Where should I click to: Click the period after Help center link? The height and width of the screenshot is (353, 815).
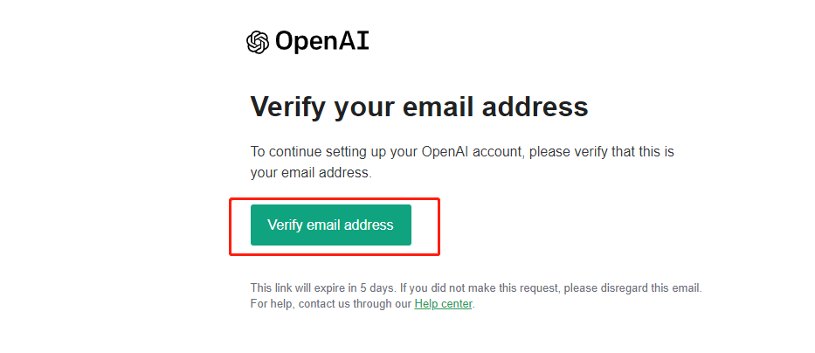[473, 305]
